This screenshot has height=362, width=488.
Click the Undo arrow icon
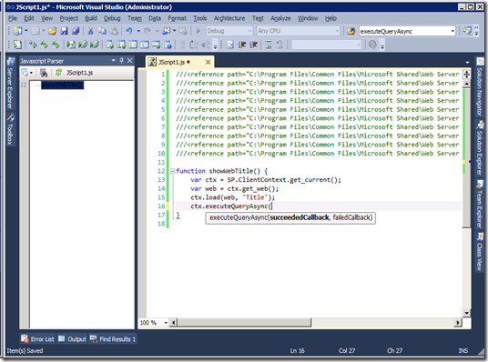pos(129,31)
